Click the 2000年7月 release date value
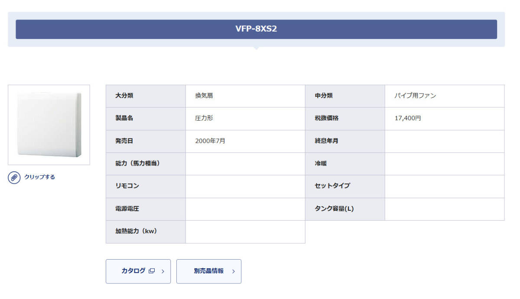The image size is (520, 299). [210, 141]
